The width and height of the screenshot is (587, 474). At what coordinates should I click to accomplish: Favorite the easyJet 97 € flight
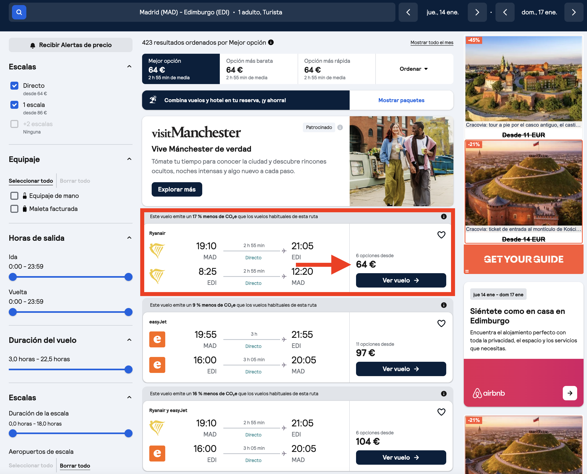tap(441, 323)
